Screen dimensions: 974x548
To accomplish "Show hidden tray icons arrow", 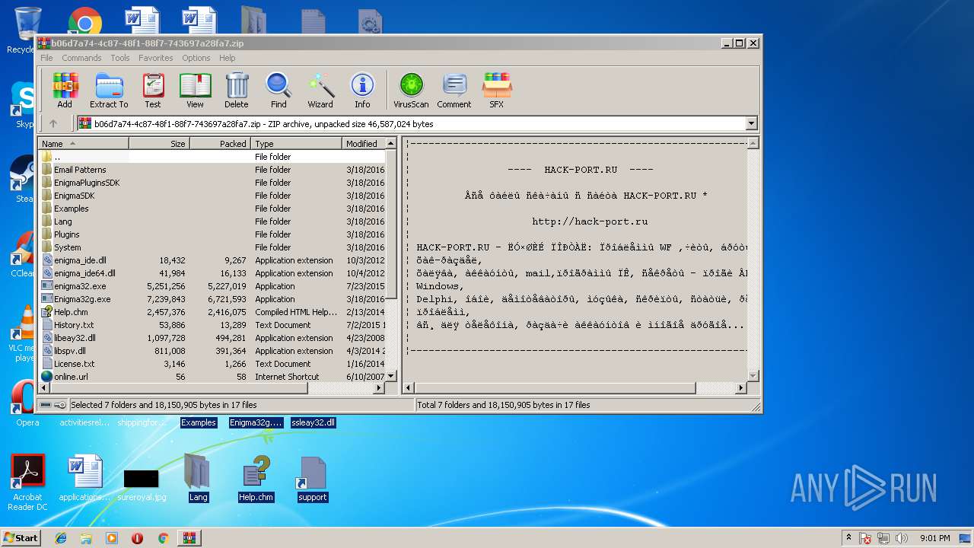I will pos(848,537).
